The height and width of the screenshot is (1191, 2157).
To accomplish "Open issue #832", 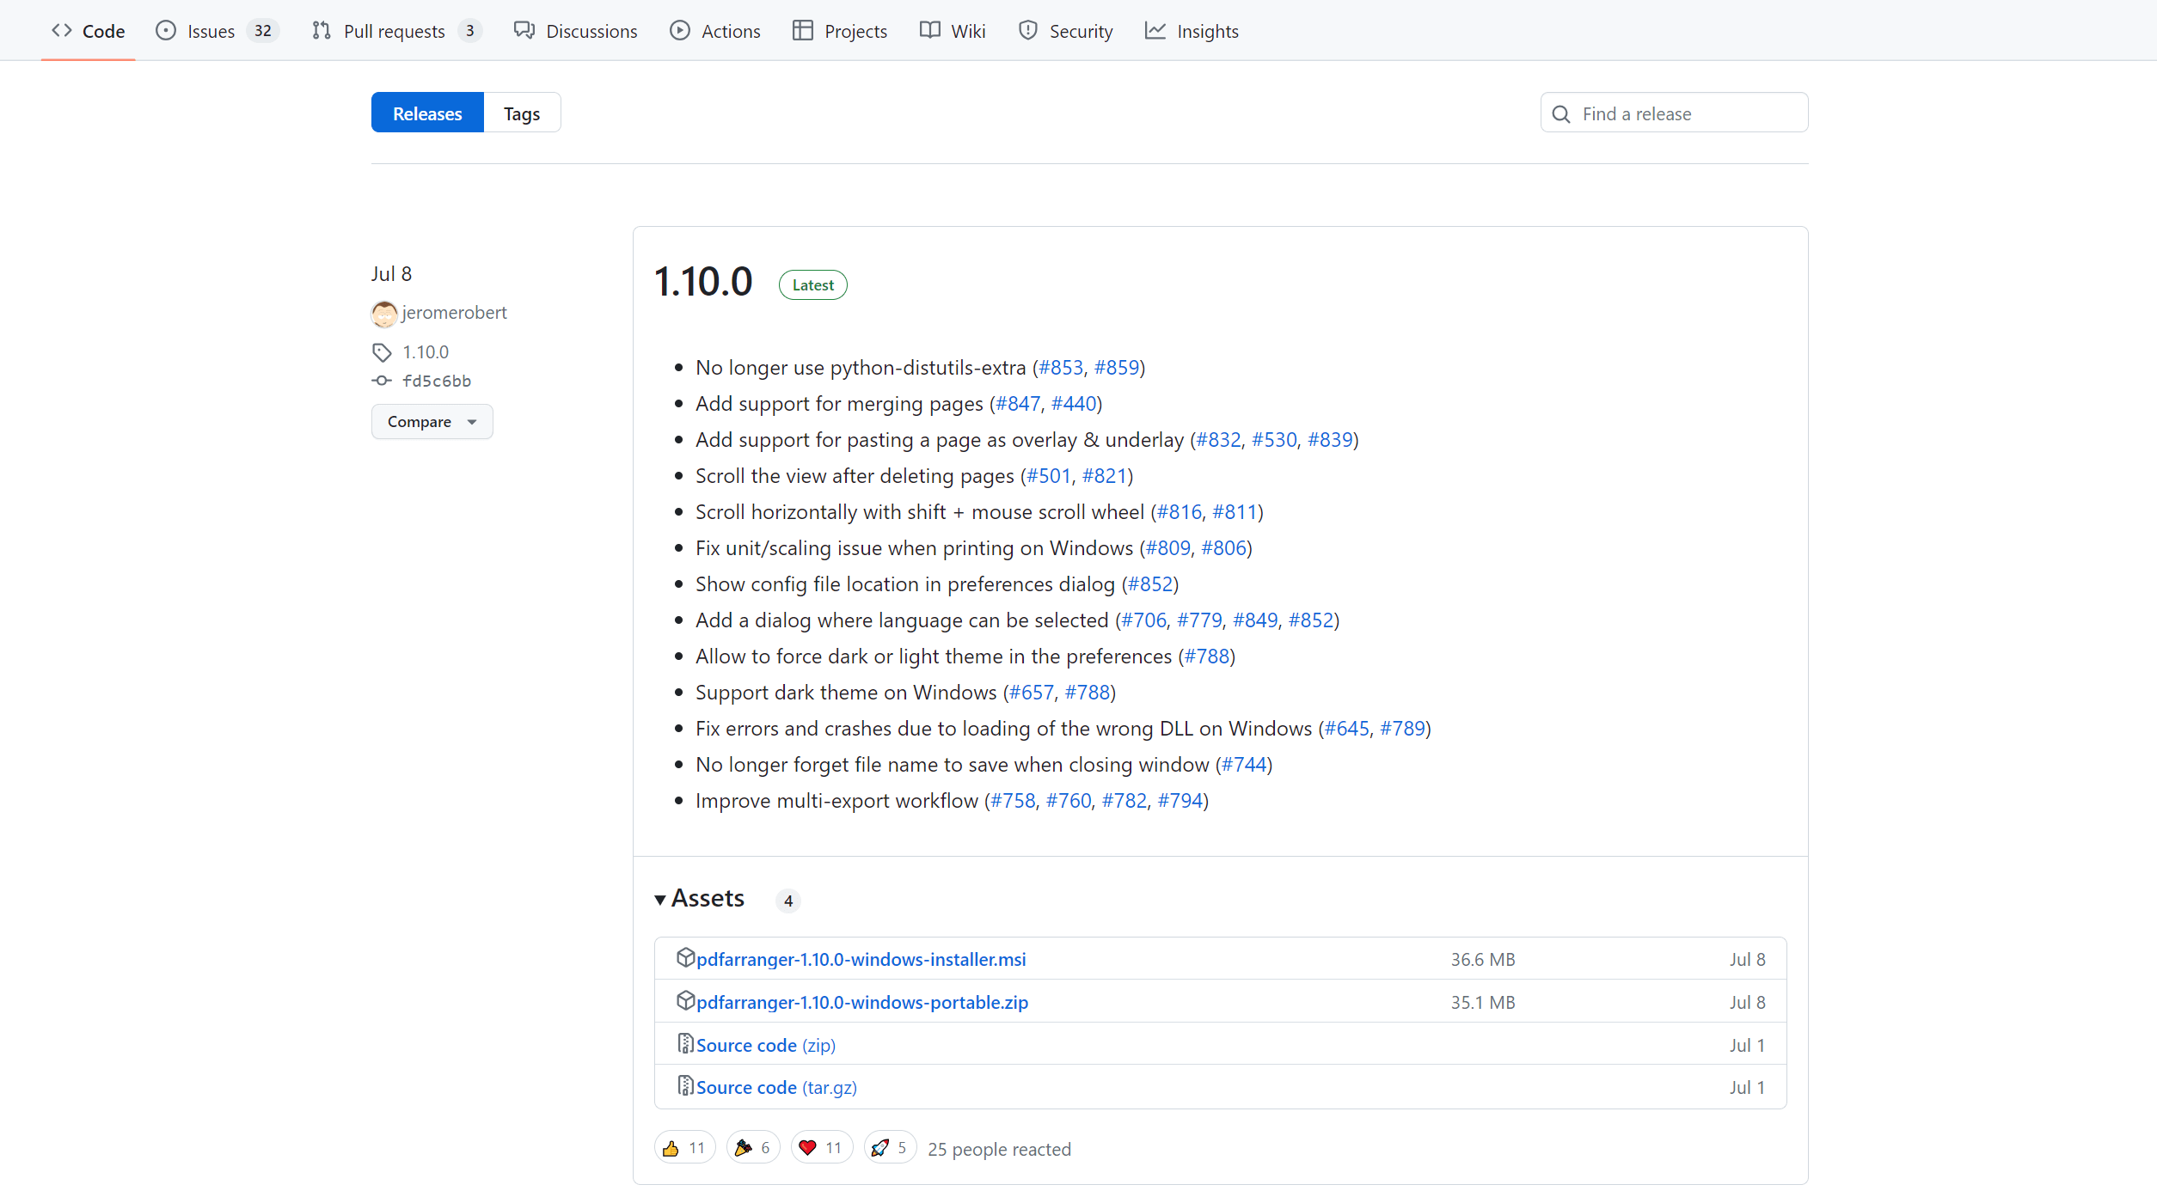I will pos(1219,440).
